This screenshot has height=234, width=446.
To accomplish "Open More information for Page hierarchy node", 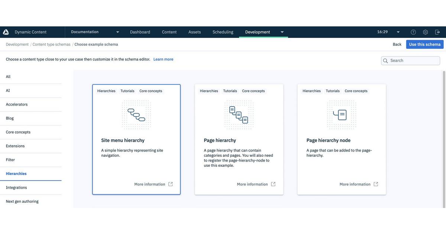I will 355,184.
